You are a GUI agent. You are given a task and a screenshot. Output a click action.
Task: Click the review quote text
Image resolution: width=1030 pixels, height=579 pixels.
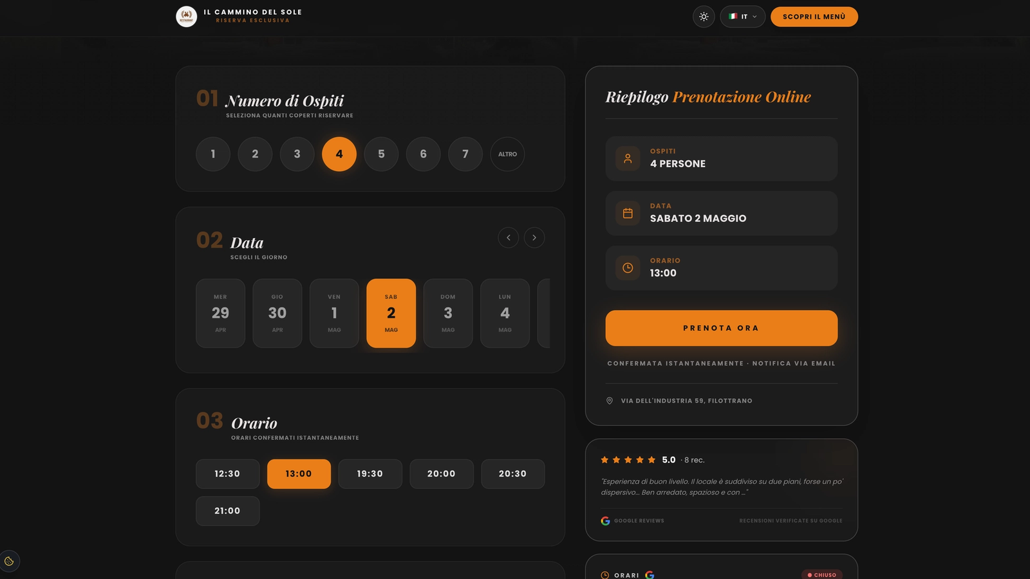click(x=722, y=487)
